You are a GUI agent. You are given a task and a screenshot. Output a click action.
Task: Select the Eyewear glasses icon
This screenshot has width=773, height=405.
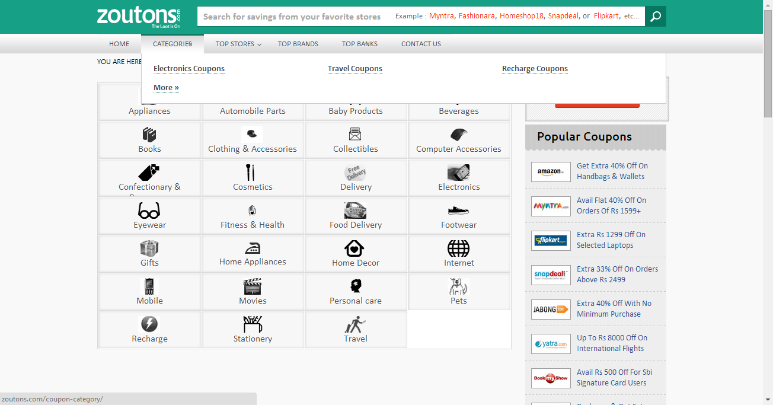click(149, 211)
